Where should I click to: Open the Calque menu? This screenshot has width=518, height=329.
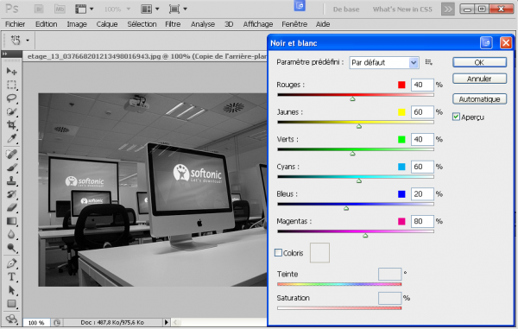point(107,24)
